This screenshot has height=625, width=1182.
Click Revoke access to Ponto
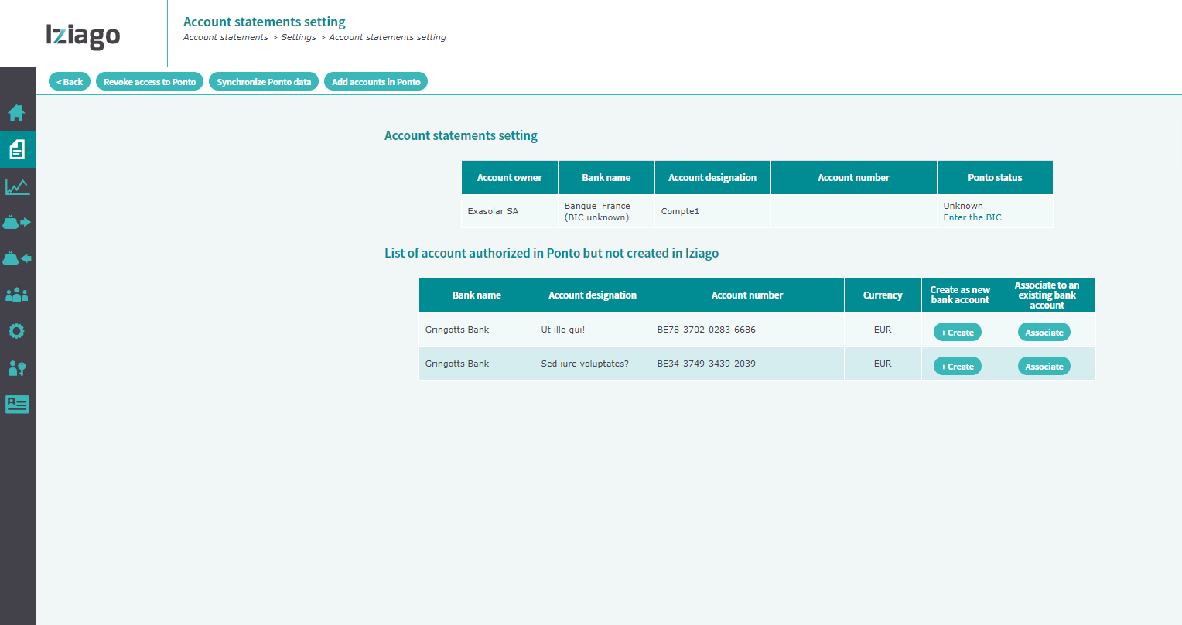coord(150,82)
